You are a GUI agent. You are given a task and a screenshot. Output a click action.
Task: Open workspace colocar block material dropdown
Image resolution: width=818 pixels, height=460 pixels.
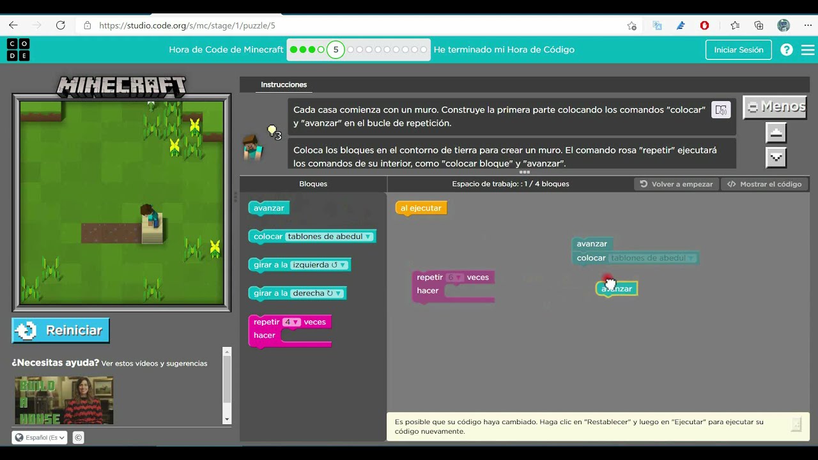(x=652, y=258)
